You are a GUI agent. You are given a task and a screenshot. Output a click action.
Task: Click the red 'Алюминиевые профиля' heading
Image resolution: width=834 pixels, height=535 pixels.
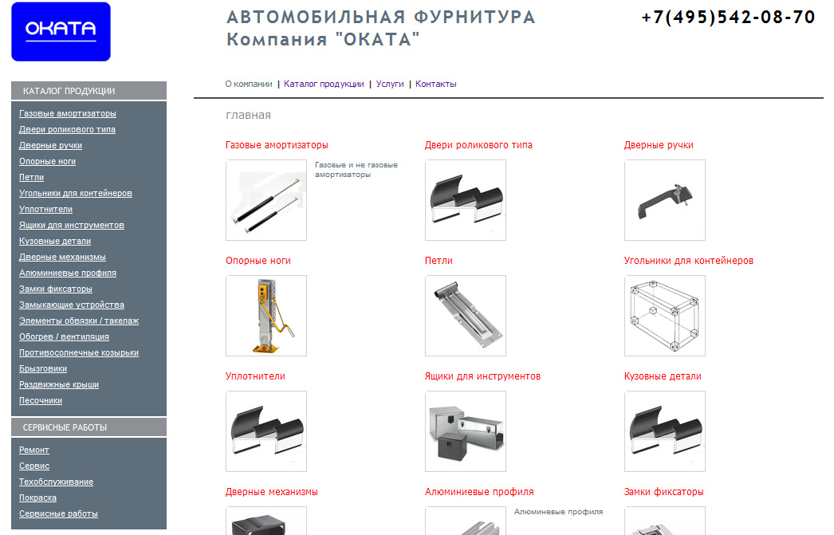(x=479, y=492)
